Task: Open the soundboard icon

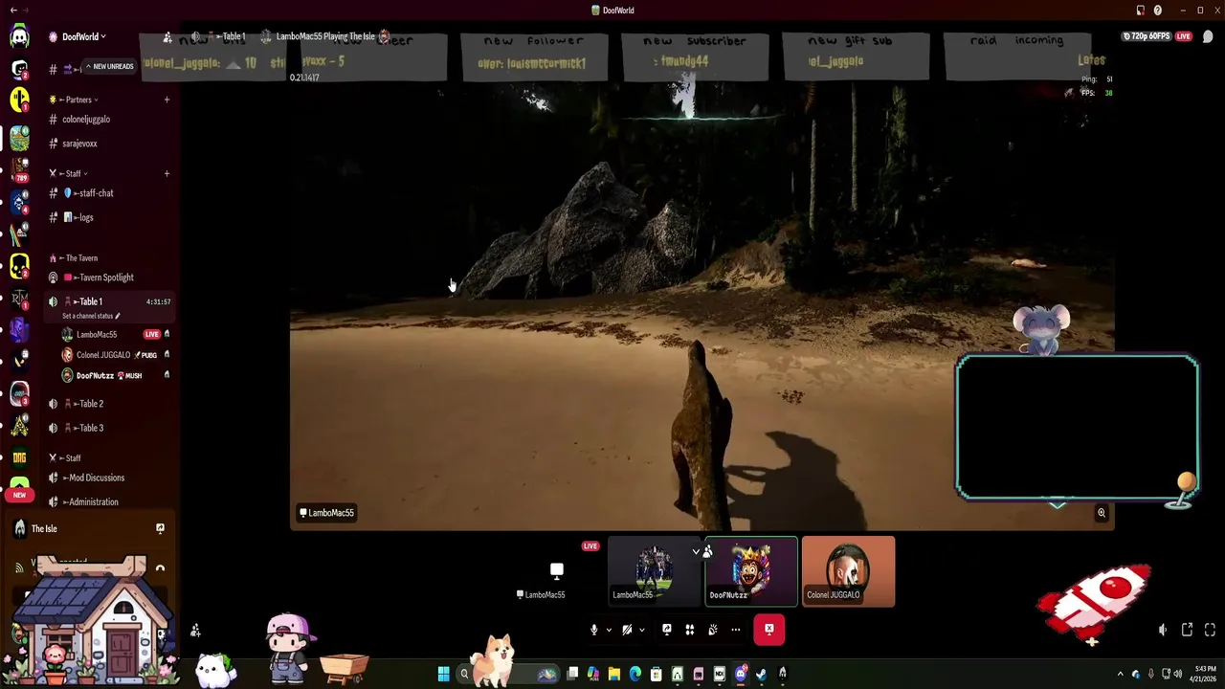Action: click(x=713, y=630)
